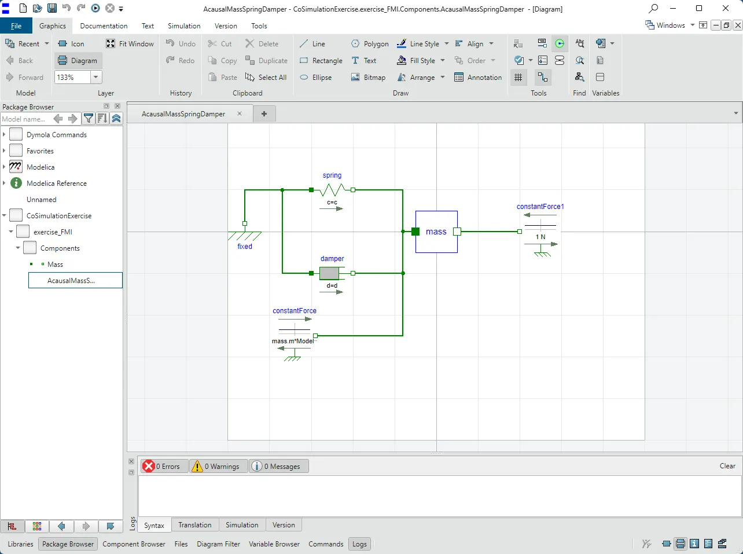The width and height of the screenshot is (743, 554).
Task: Open the Fill Style color menu
Action: (x=443, y=60)
